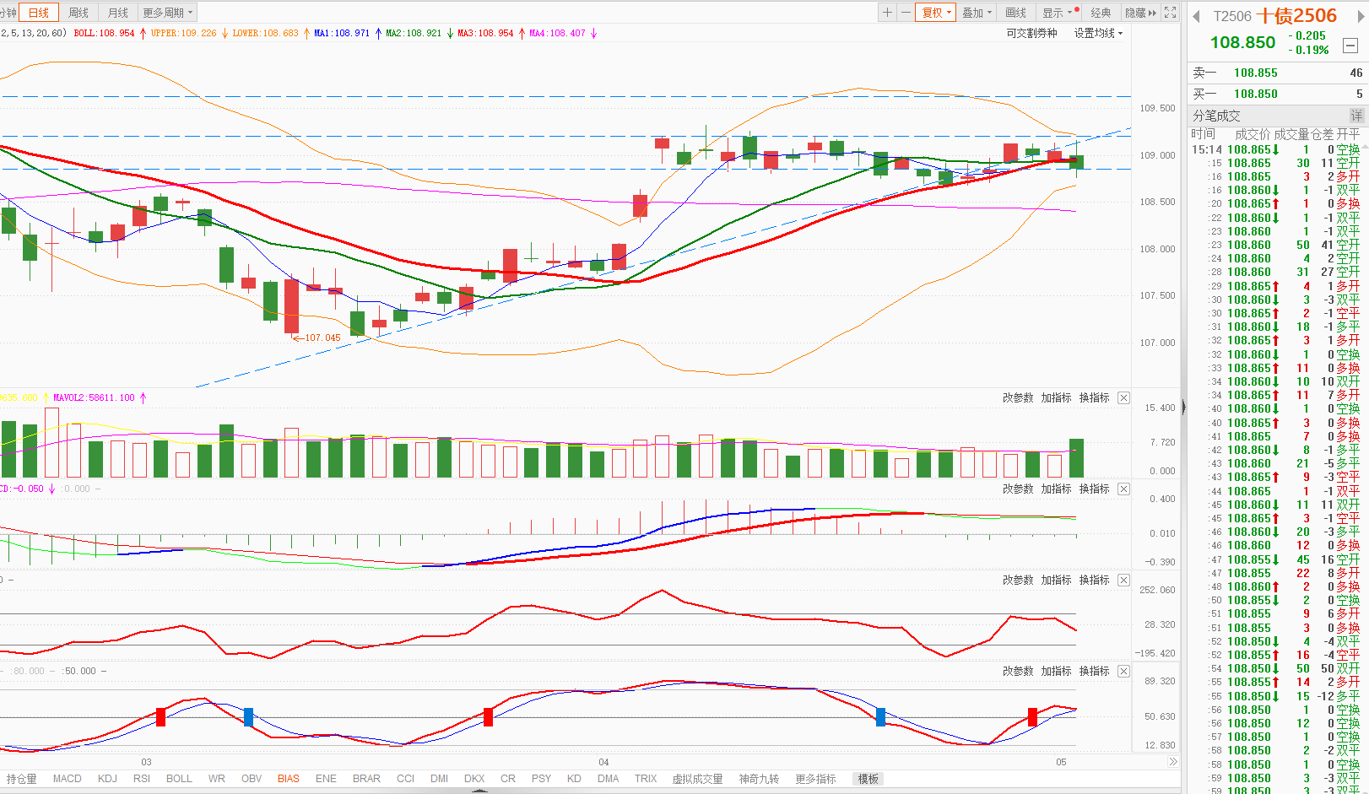Select DMA indicator tab
1369x794 pixels.
click(609, 779)
